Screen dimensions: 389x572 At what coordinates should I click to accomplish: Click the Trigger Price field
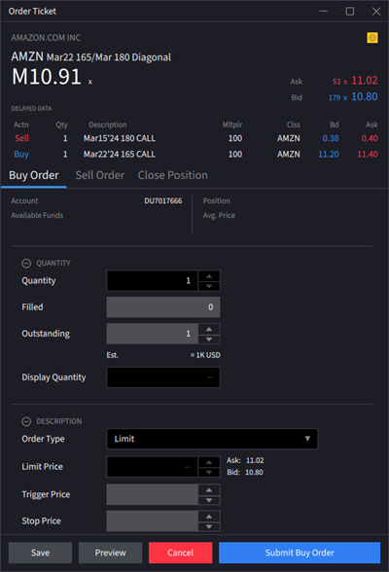tap(153, 494)
